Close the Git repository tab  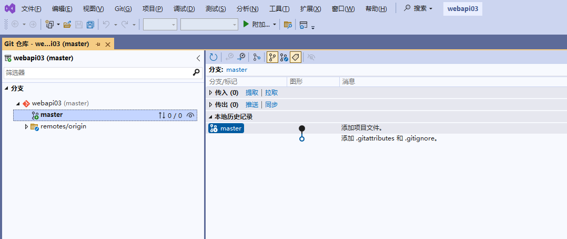click(107, 45)
